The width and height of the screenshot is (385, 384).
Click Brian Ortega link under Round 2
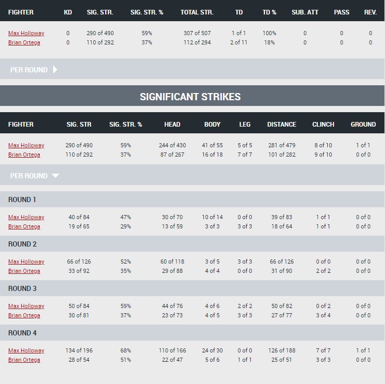tap(24, 271)
